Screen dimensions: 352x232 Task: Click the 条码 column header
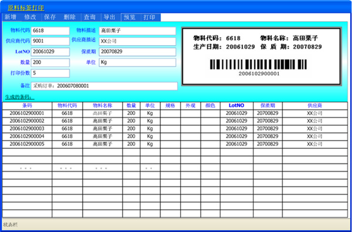[x=27, y=105]
